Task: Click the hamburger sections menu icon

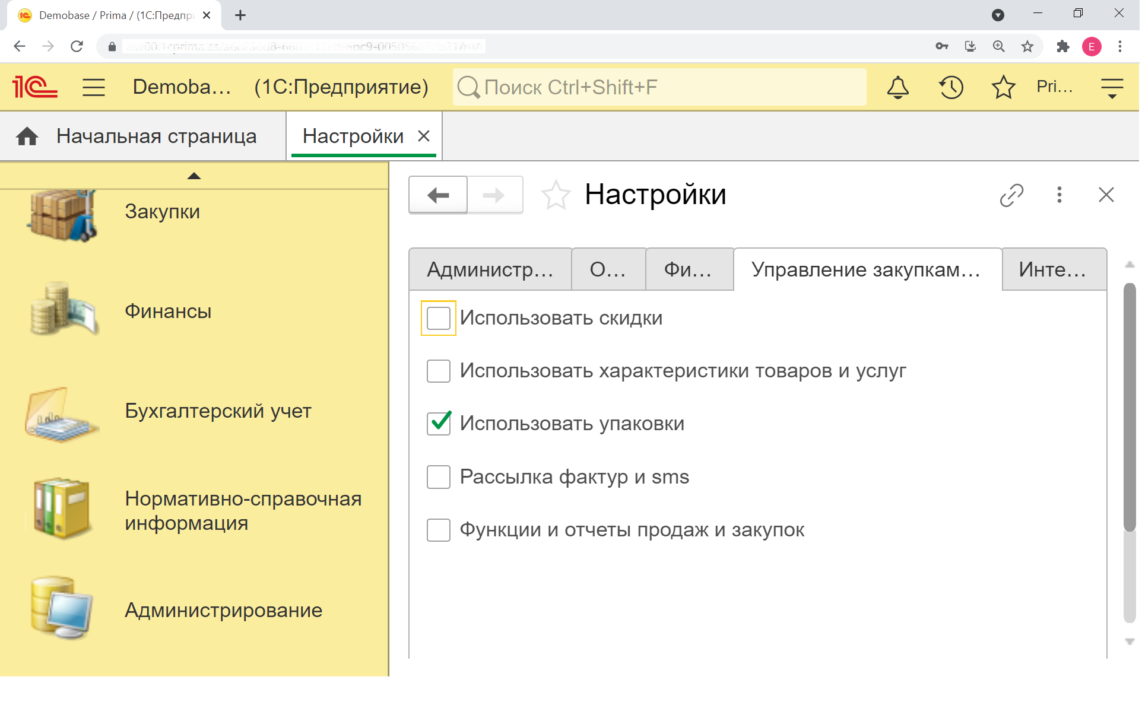Action: coord(94,87)
